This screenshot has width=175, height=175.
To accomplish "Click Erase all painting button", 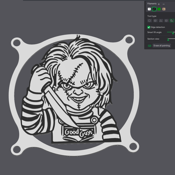I will [x=162, y=45].
